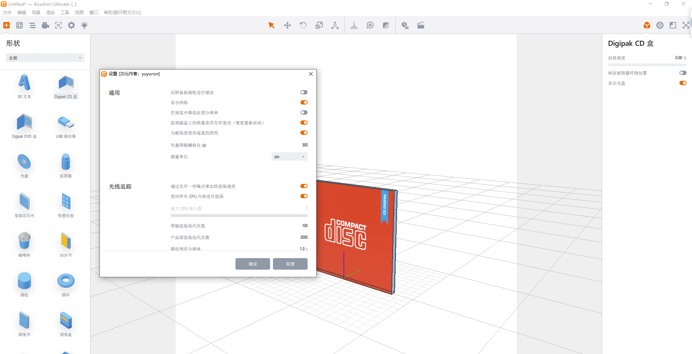The width and height of the screenshot is (692, 354).
Task: Toggle 将封面图像环绕包裹 switch
Action: 683,73
